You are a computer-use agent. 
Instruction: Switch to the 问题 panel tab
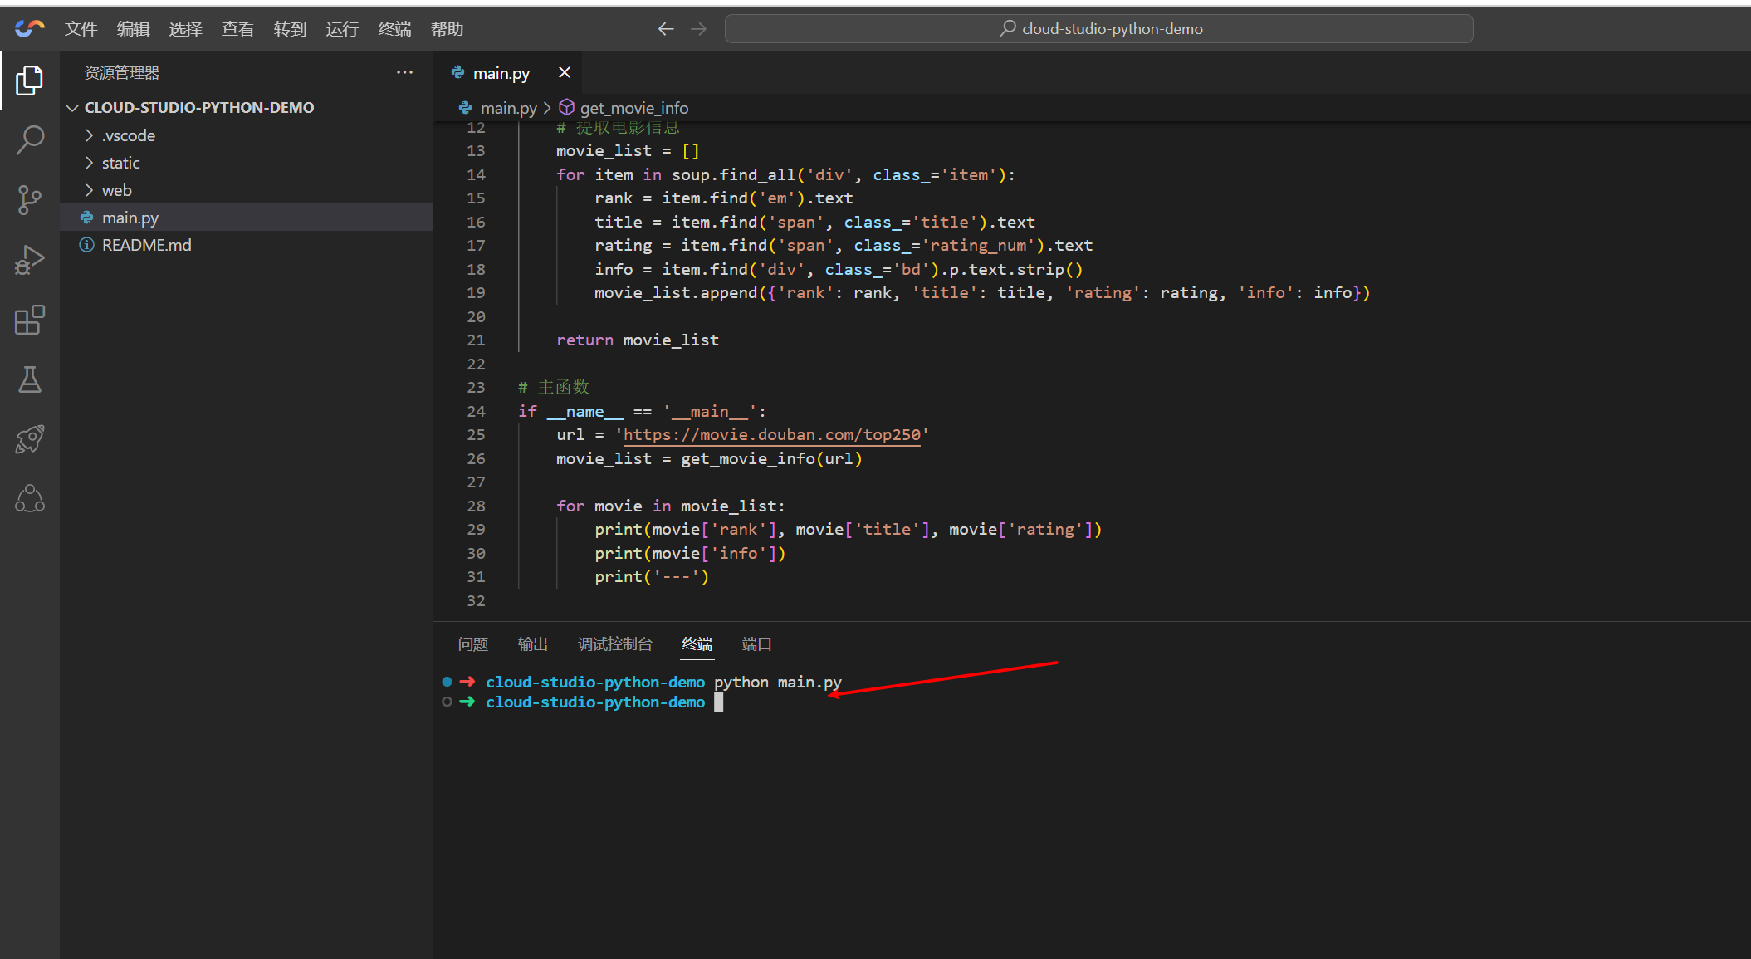point(473,644)
